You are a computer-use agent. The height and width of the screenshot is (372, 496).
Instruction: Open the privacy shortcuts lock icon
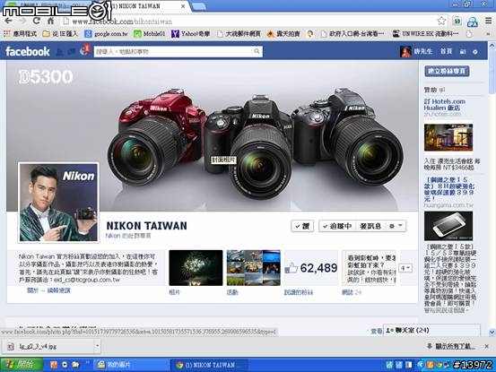tap(463, 51)
